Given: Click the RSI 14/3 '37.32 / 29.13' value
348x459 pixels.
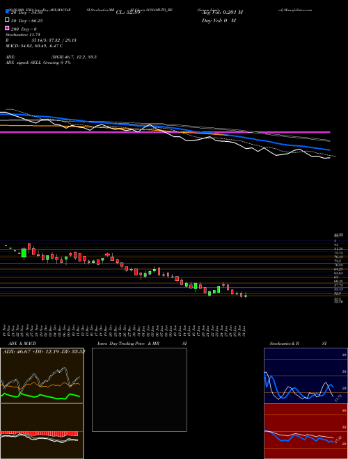Looking at the screenshot, I should (63, 40).
